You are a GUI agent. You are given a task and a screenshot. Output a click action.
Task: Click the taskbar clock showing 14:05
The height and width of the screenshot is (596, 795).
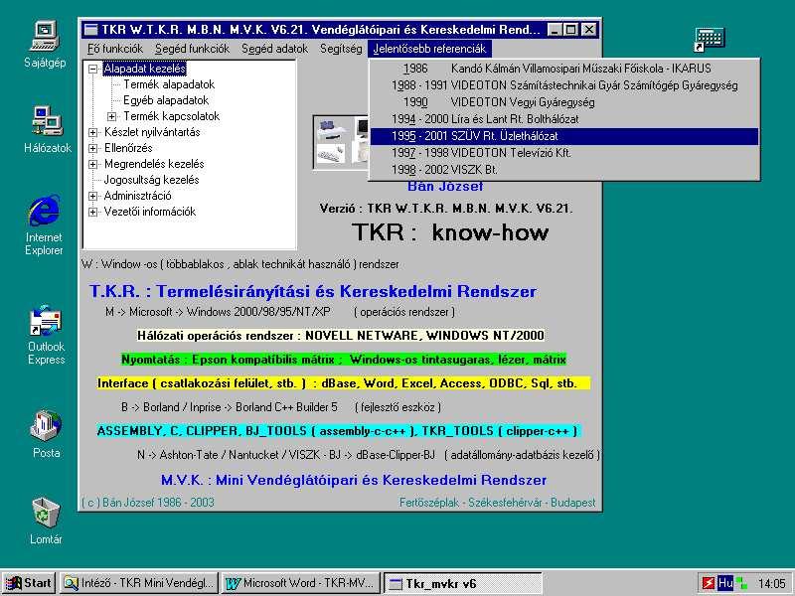pyautogui.click(x=772, y=583)
